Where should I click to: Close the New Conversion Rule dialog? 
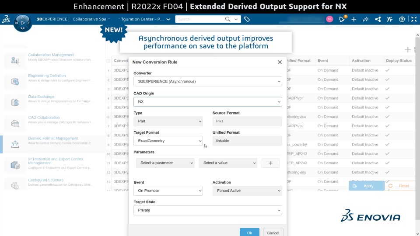pos(280,62)
